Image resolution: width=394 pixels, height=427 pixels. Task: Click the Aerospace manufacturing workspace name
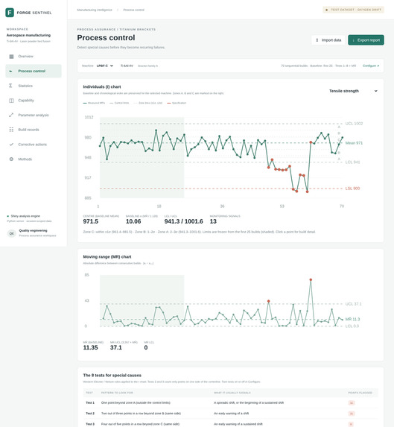(28, 35)
